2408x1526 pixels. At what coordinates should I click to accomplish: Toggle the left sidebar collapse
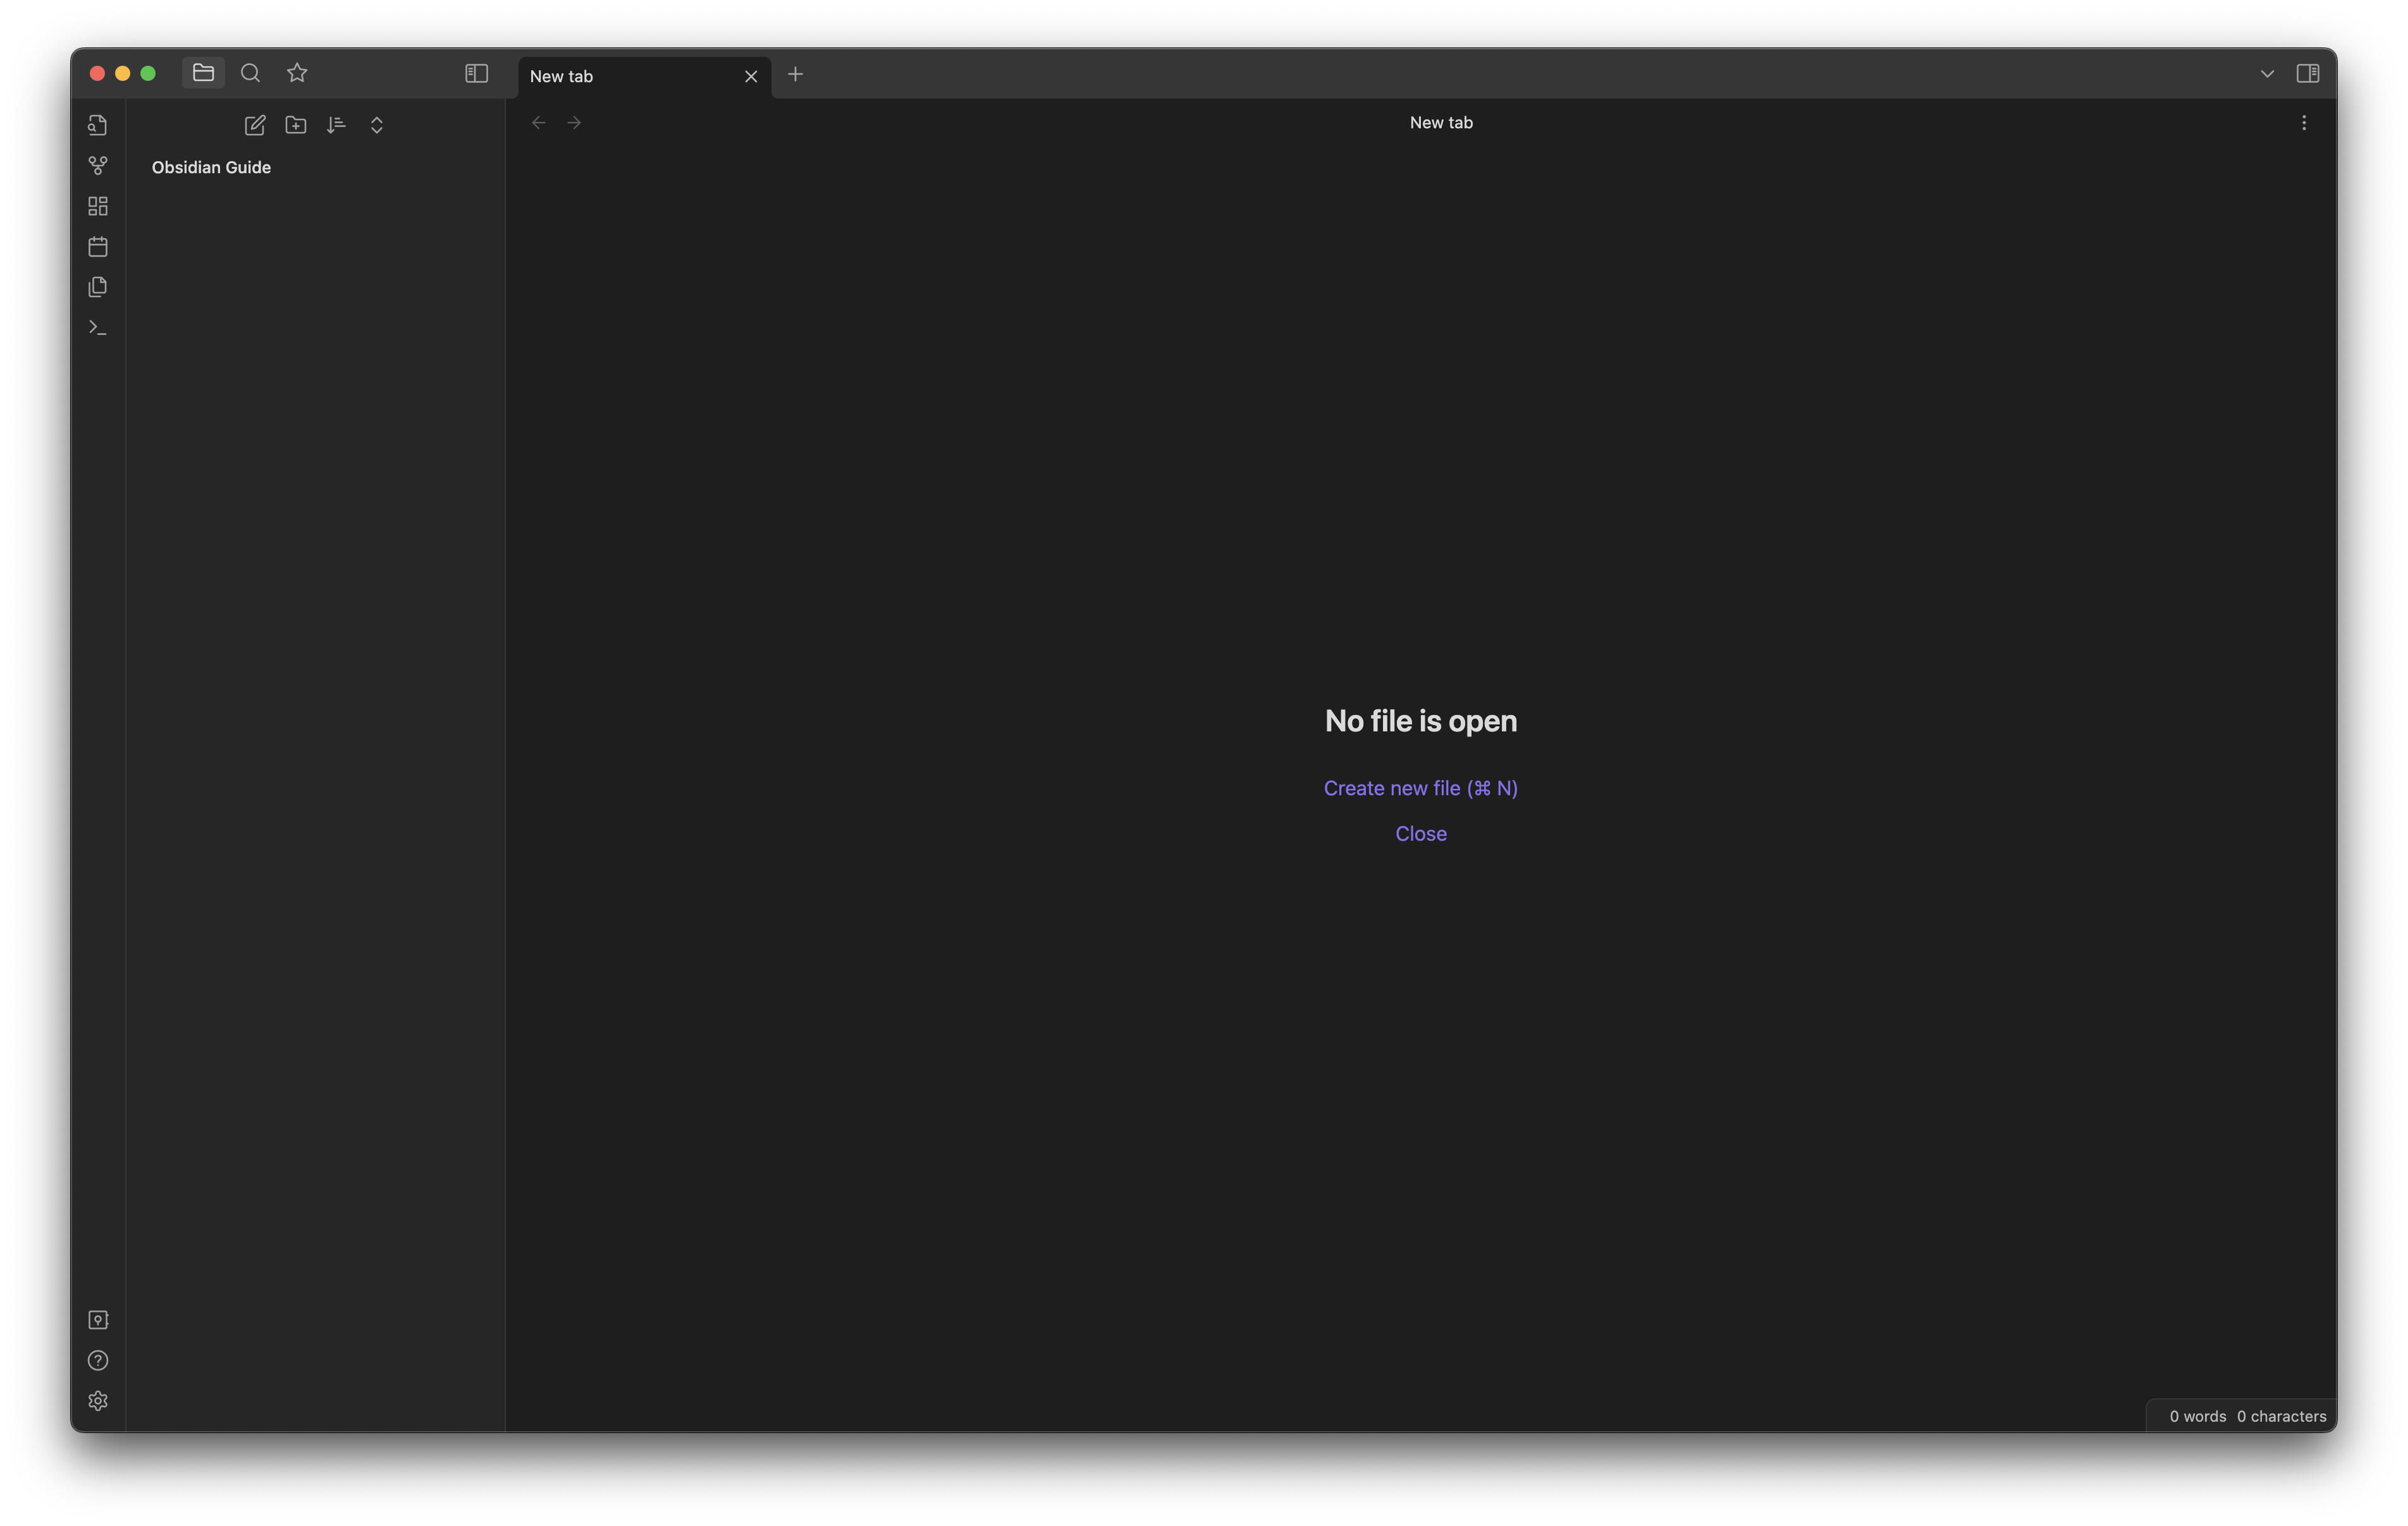(x=476, y=73)
